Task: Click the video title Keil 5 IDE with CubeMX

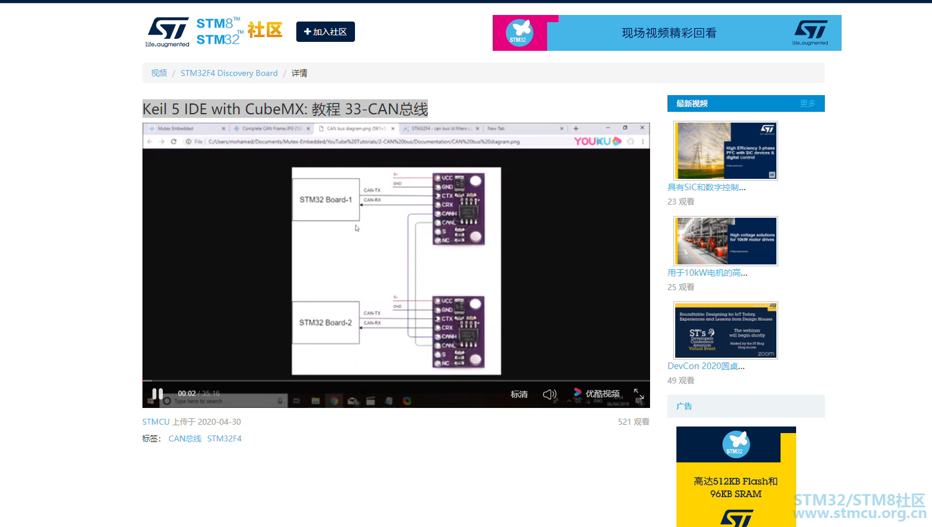Action: pos(285,109)
